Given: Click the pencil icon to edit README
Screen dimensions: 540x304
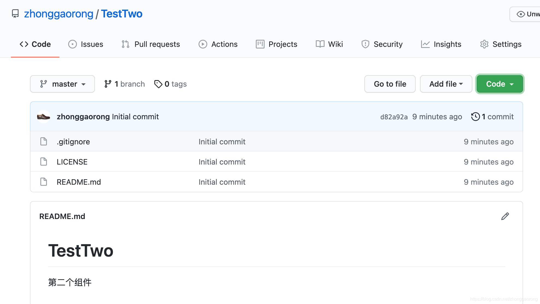Looking at the screenshot, I should tap(505, 216).
